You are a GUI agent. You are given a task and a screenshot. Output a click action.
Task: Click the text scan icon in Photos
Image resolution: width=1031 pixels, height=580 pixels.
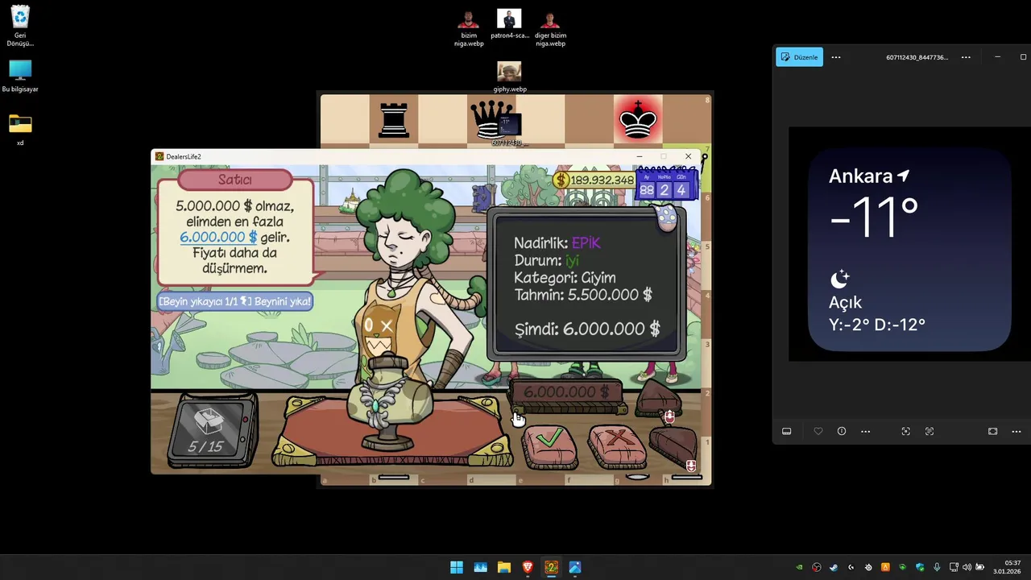pos(930,432)
